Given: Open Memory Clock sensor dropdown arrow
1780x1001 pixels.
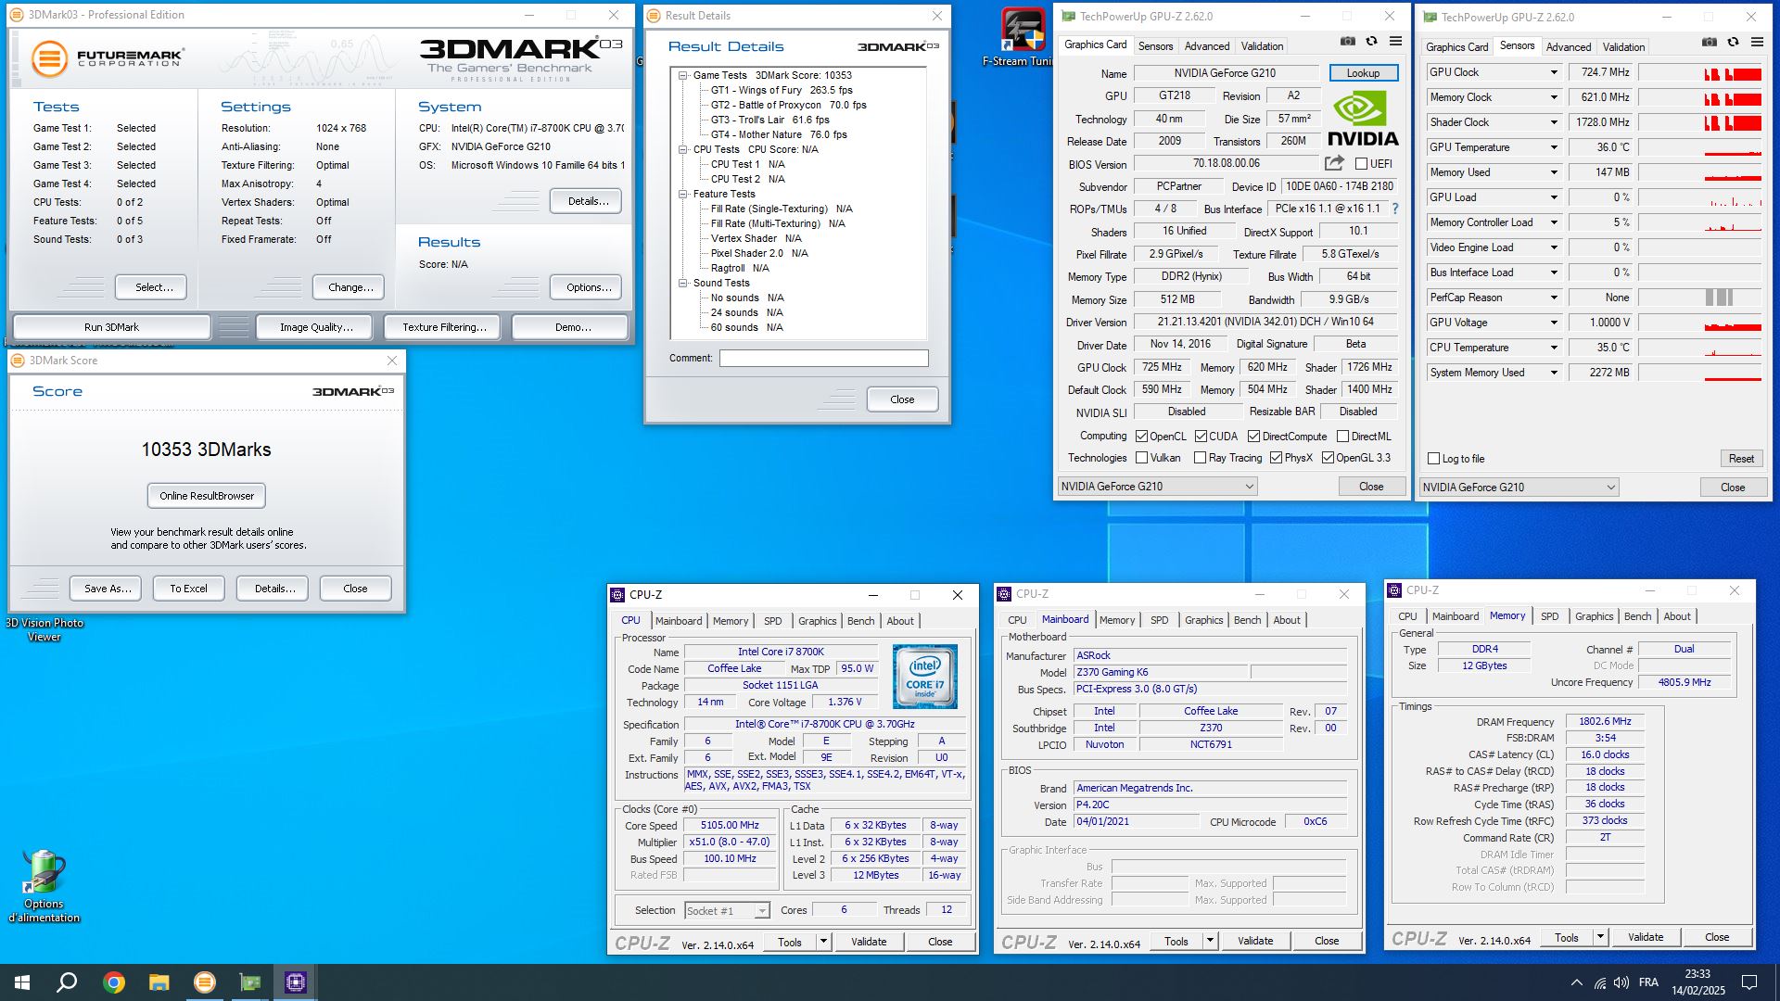Looking at the screenshot, I should click(x=1554, y=97).
